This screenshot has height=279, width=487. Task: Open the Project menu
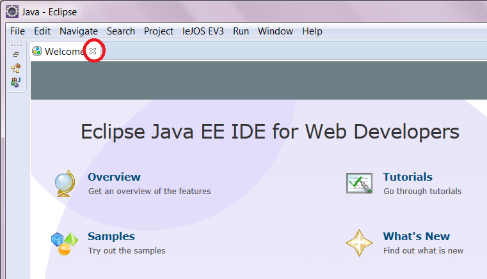[x=159, y=31]
